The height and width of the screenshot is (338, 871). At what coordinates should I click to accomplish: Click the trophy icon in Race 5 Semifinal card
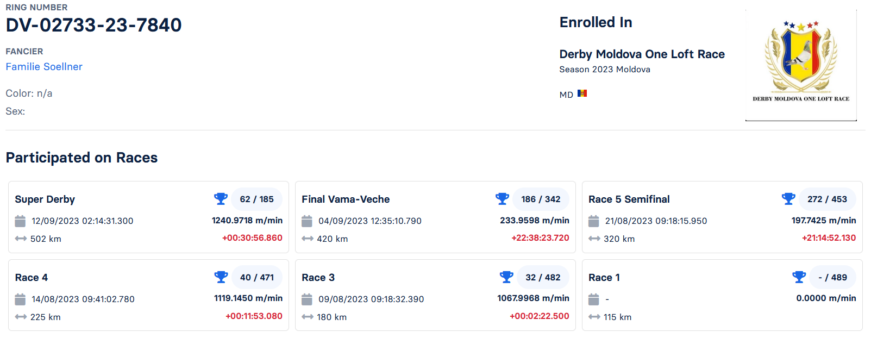click(x=788, y=199)
